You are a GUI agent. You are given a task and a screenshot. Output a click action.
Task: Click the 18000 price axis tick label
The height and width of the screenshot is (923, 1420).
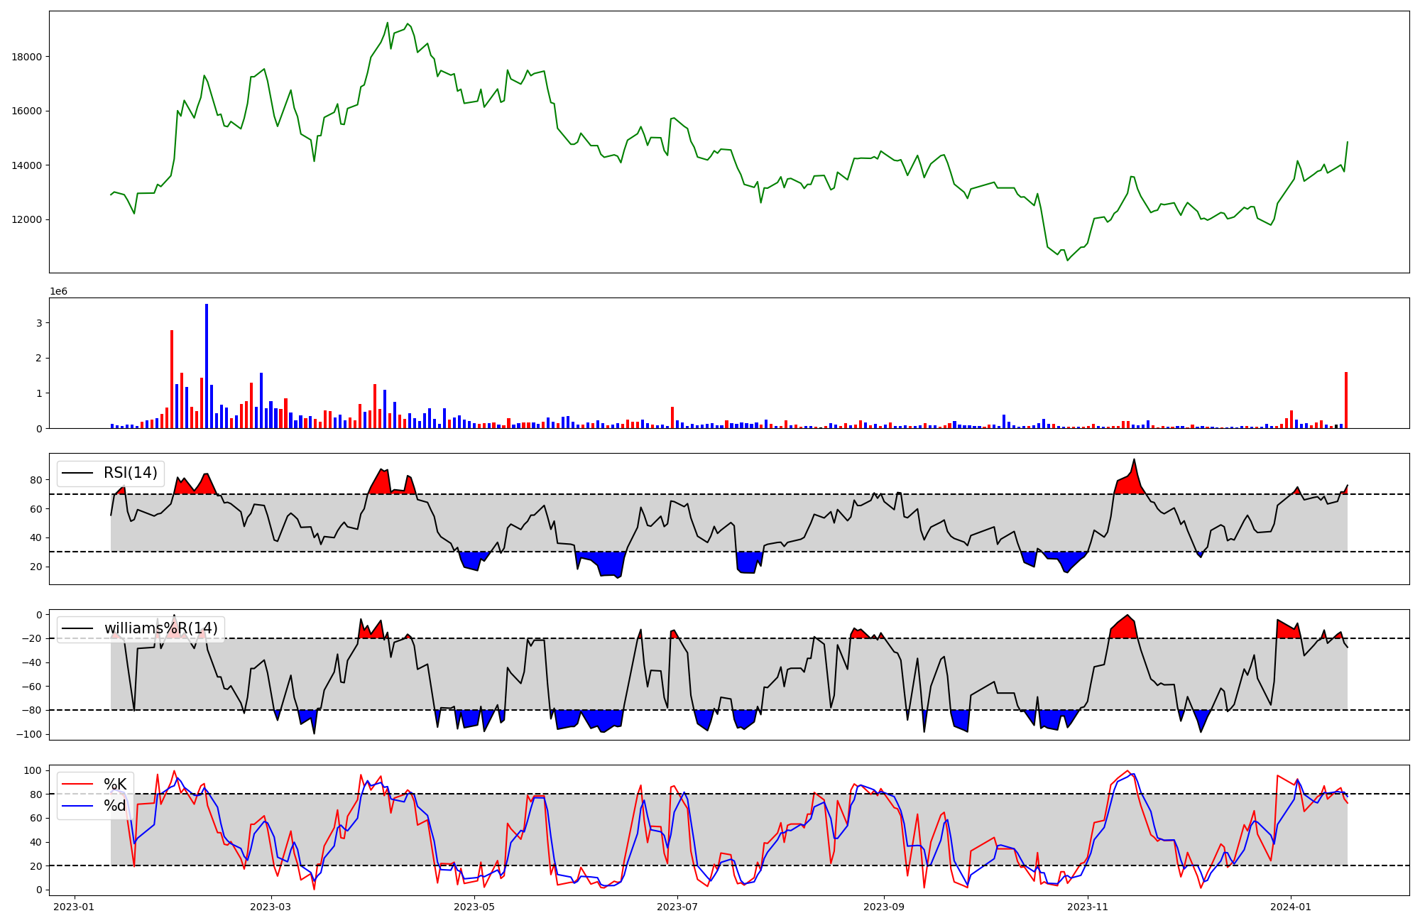27,57
